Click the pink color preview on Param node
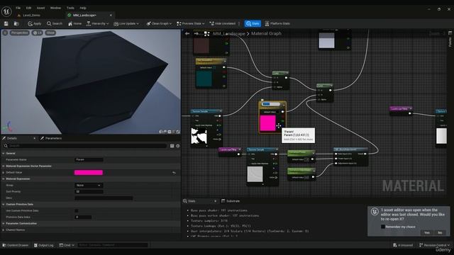Viewport: 454px width, 255px height. pyautogui.click(x=268, y=123)
